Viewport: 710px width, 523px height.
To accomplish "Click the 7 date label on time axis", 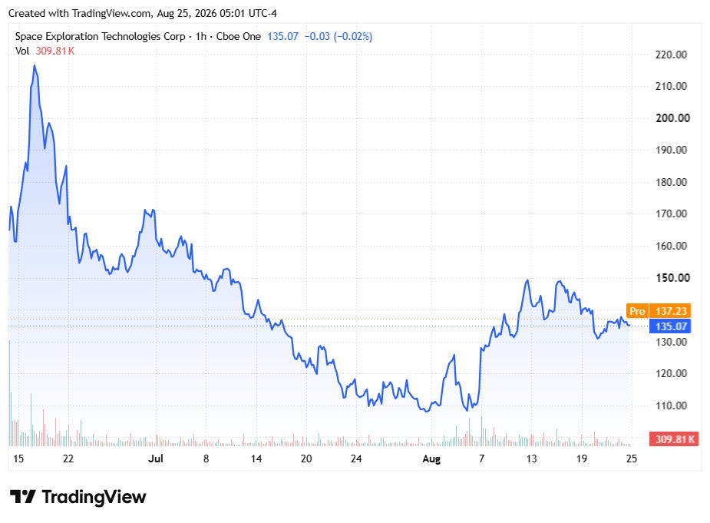I will 482,458.
